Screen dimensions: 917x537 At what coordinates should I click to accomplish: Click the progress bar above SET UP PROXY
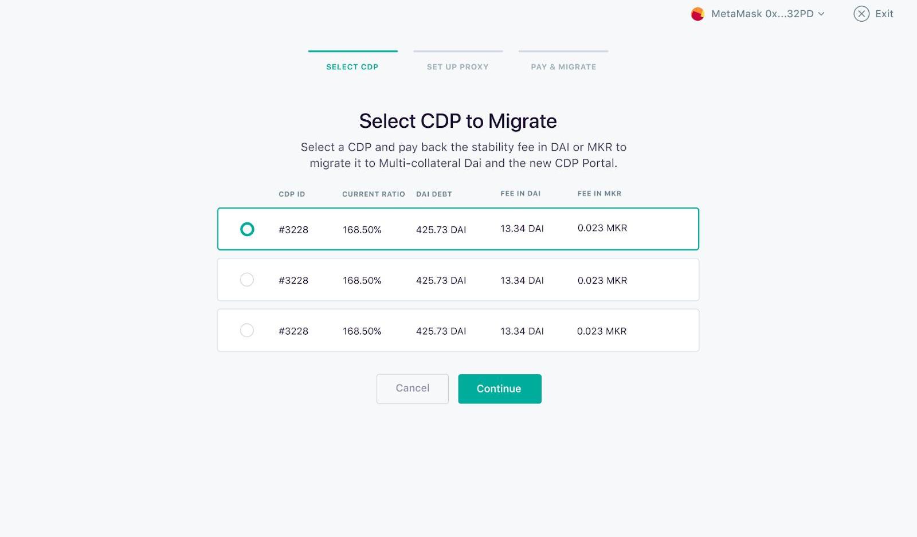click(x=458, y=51)
